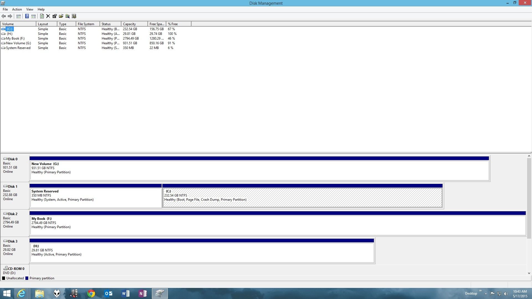Open File Explorer from the taskbar
Screen dimensions: 532x299
(39, 293)
